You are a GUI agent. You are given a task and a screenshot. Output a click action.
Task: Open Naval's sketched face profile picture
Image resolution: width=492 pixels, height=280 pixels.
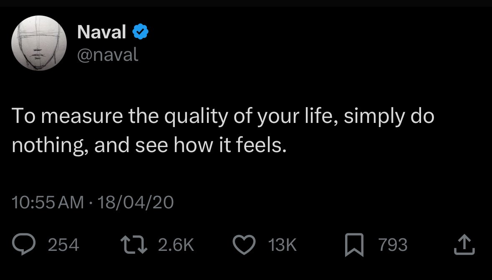[39, 43]
